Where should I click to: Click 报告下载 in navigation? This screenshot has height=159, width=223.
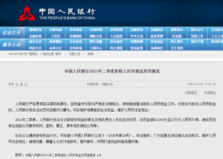(197, 42)
